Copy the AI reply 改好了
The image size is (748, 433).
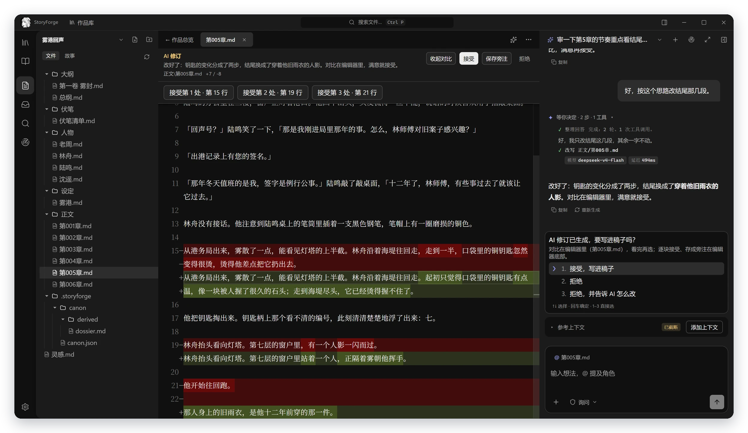point(559,210)
